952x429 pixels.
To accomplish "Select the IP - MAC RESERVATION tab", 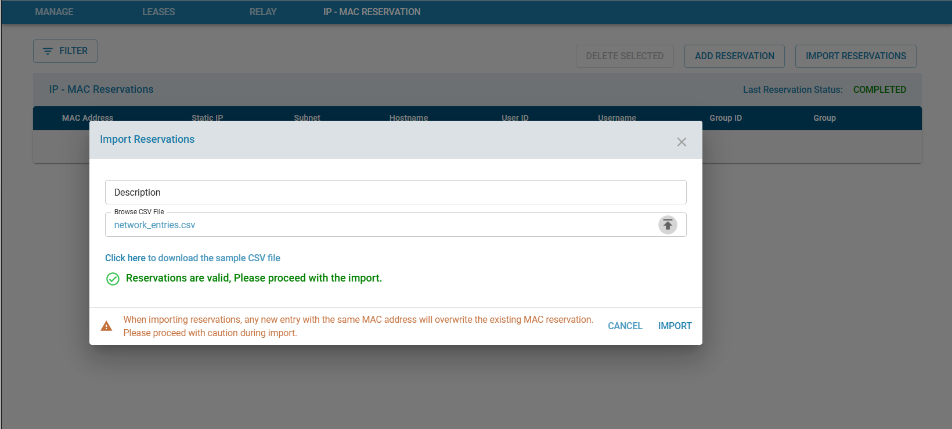I will 372,12.
